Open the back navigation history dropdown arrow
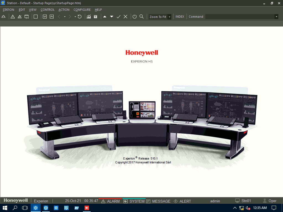The image size is (283, 212). (65, 17)
